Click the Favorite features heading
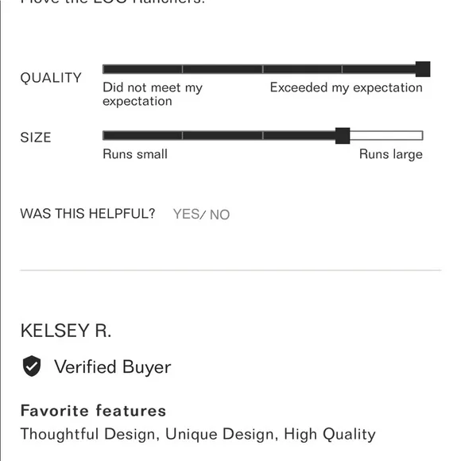 (x=93, y=411)
